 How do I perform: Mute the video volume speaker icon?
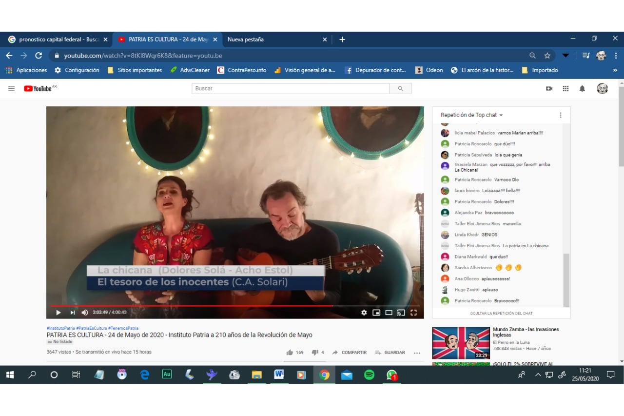coord(85,313)
